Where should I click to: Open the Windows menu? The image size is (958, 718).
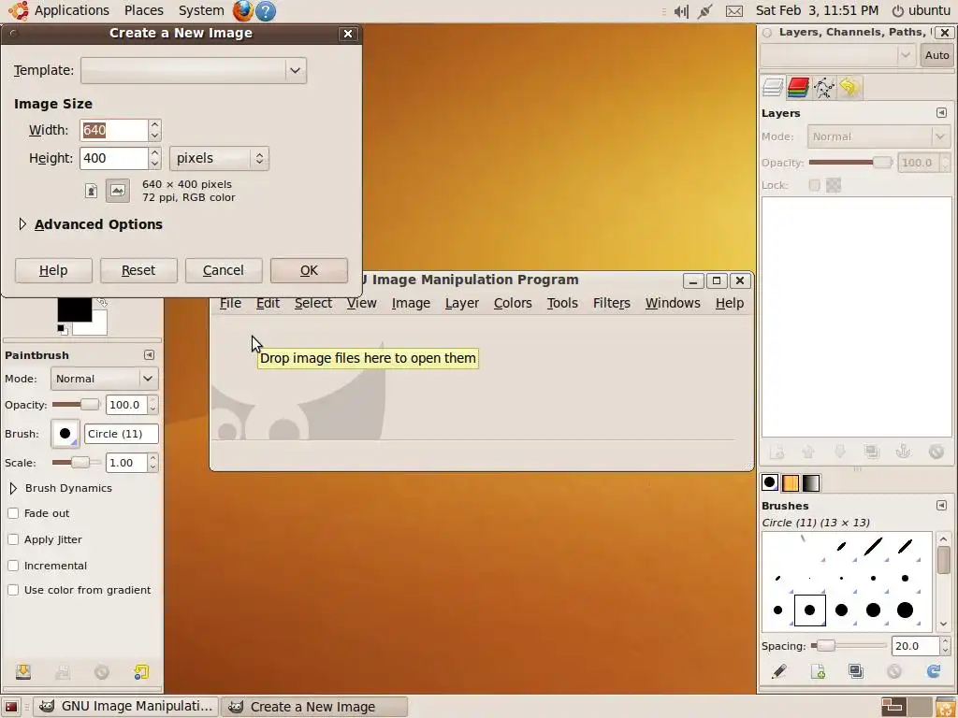point(673,303)
